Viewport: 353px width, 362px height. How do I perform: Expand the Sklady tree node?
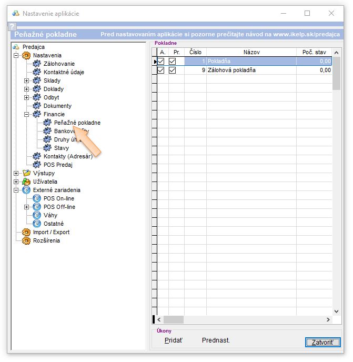pos(27,81)
